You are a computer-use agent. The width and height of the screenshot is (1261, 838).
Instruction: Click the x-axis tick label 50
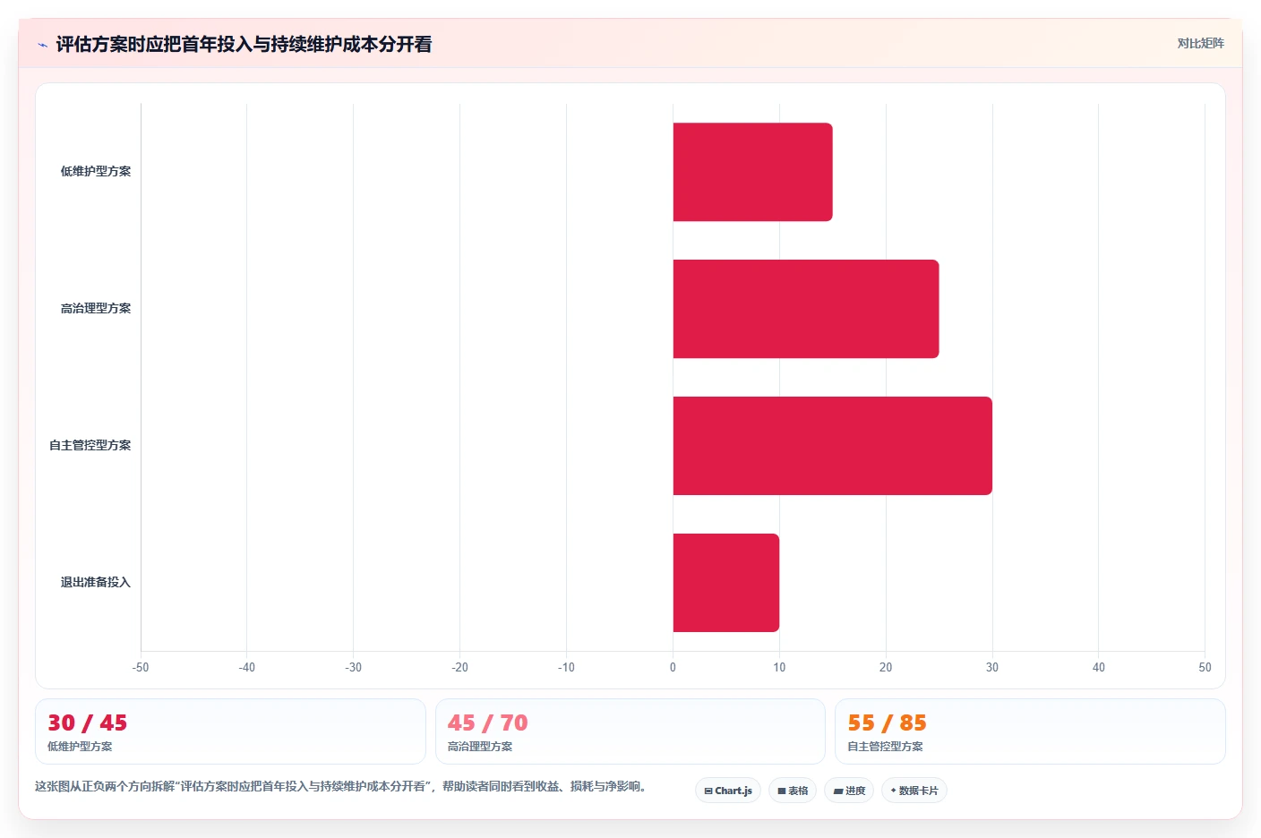click(x=1205, y=667)
